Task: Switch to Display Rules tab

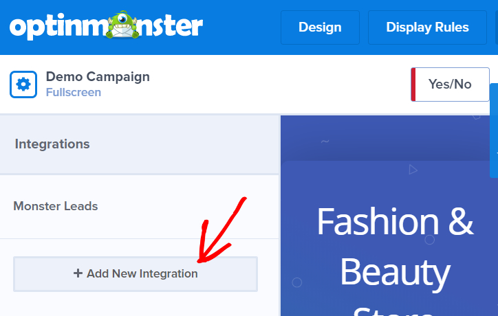Action: click(x=427, y=27)
